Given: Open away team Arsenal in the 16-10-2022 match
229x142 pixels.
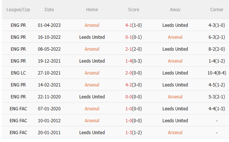Looking at the screenshot, I should [175, 37].
